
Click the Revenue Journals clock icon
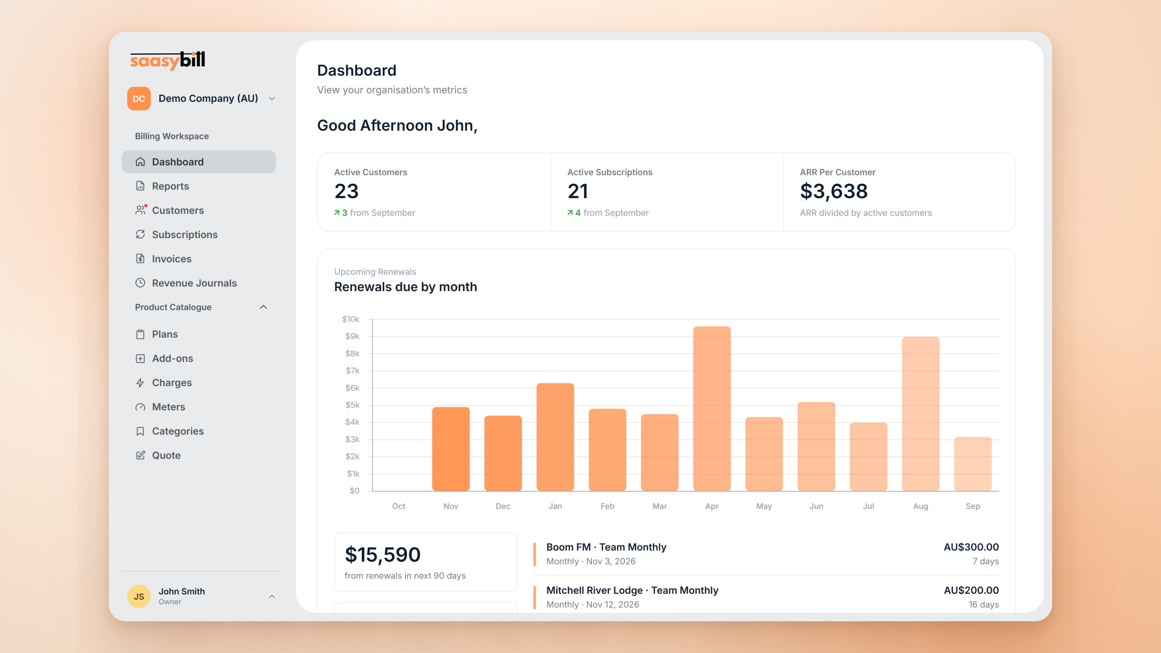point(140,283)
